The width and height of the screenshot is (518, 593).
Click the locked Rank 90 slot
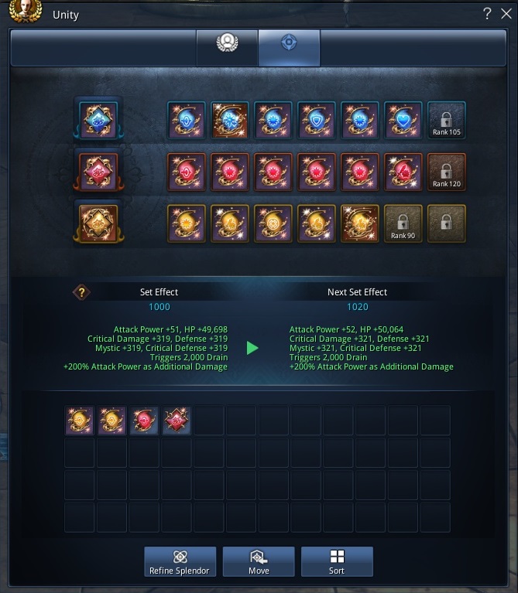(x=403, y=223)
